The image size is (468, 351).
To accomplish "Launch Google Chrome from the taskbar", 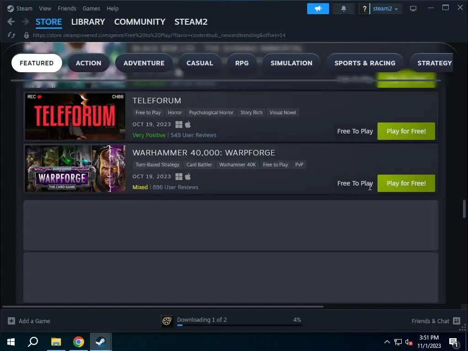I will pos(79,342).
